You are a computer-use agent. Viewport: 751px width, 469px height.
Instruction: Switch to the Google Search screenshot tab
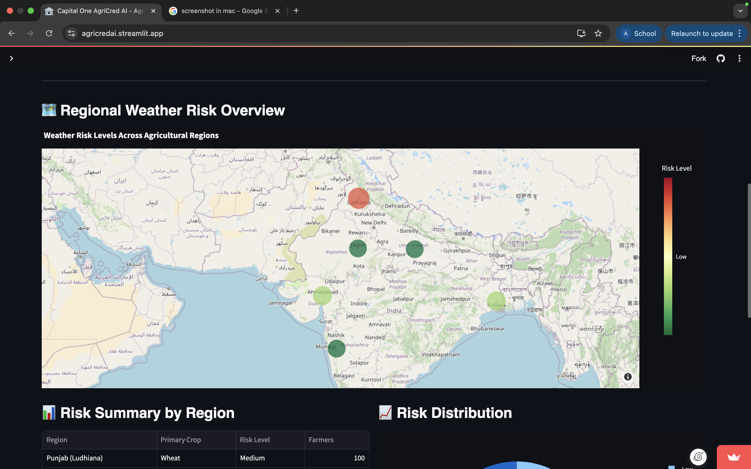pyautogui.click(x=224, y=11)
